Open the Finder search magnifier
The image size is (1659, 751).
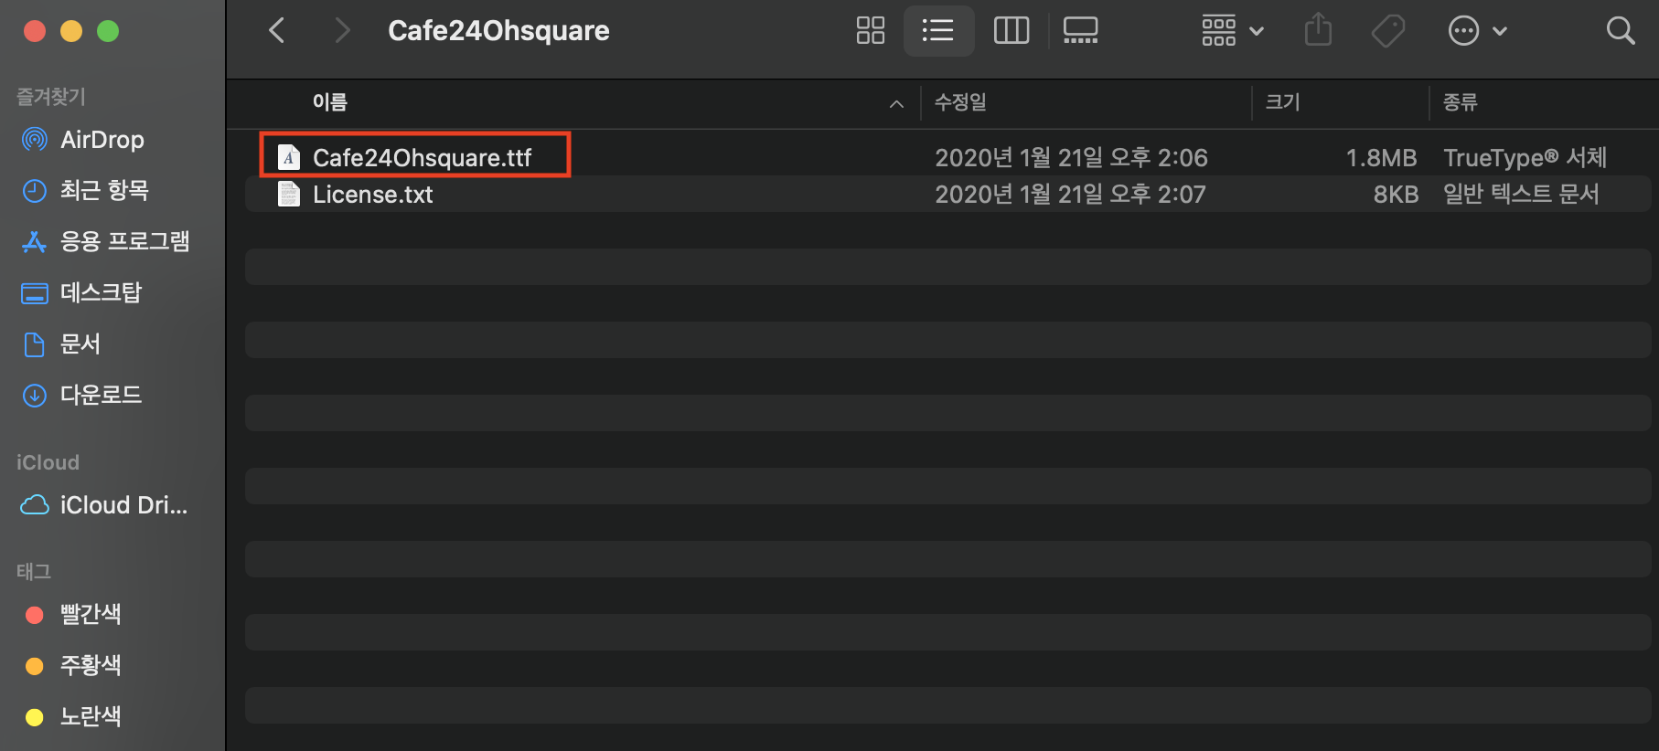click(x=1621, y=30)
